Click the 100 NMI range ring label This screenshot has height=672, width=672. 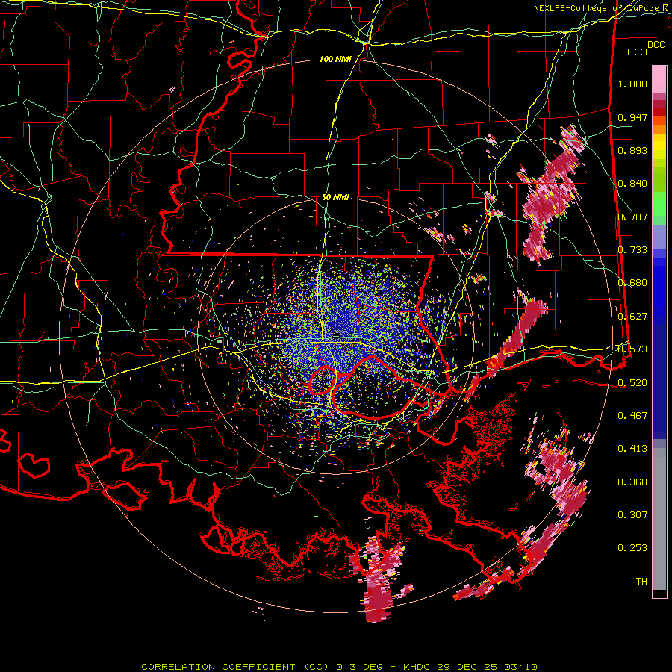(x=335, y=59)
